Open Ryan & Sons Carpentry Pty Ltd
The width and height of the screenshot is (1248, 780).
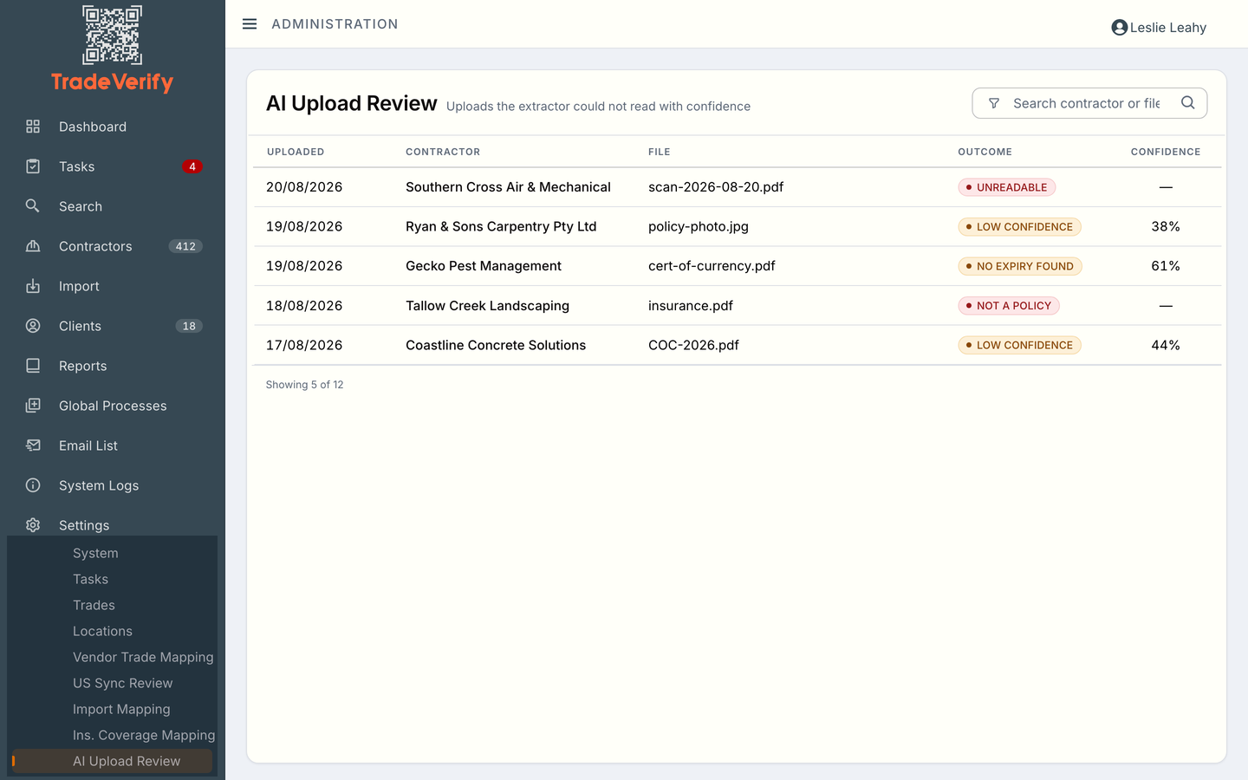[x=501, y=226]
